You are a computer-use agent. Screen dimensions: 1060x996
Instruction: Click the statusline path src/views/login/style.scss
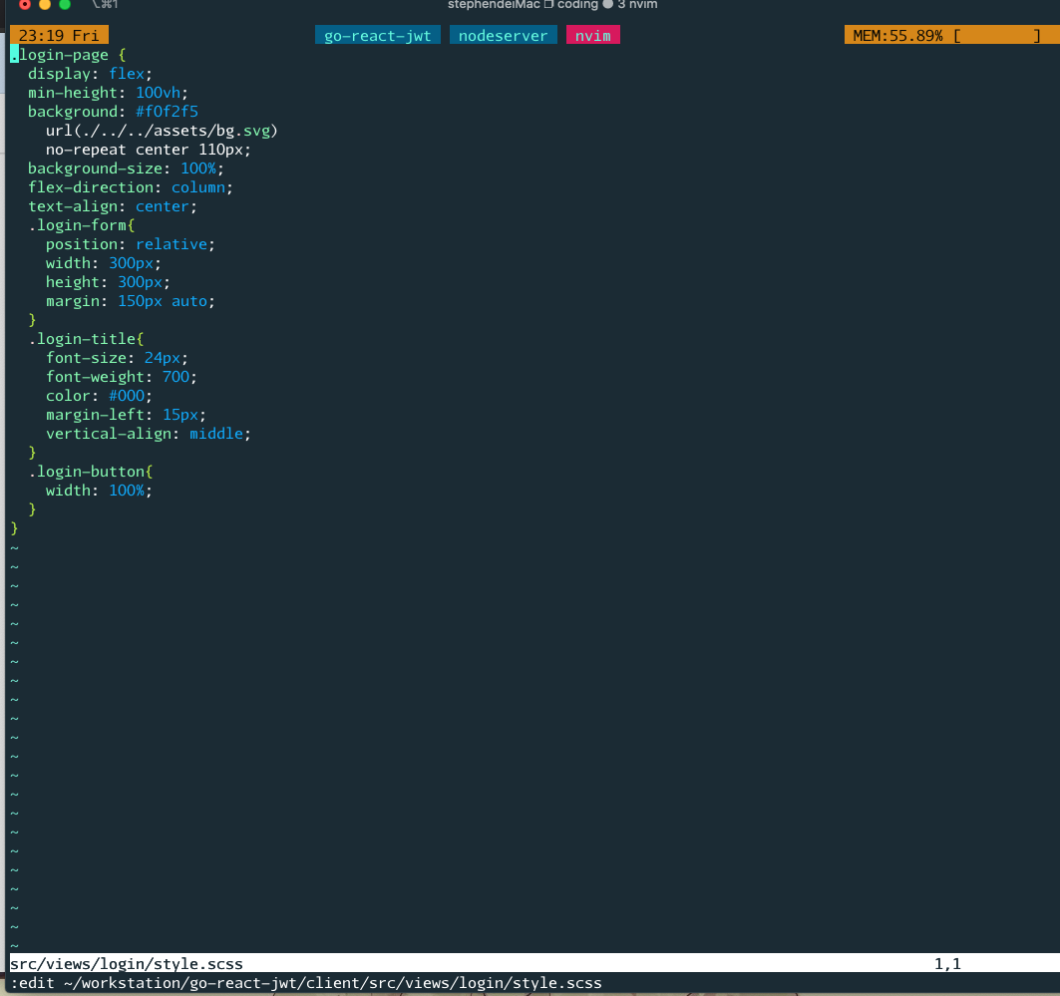click(125, 963)
